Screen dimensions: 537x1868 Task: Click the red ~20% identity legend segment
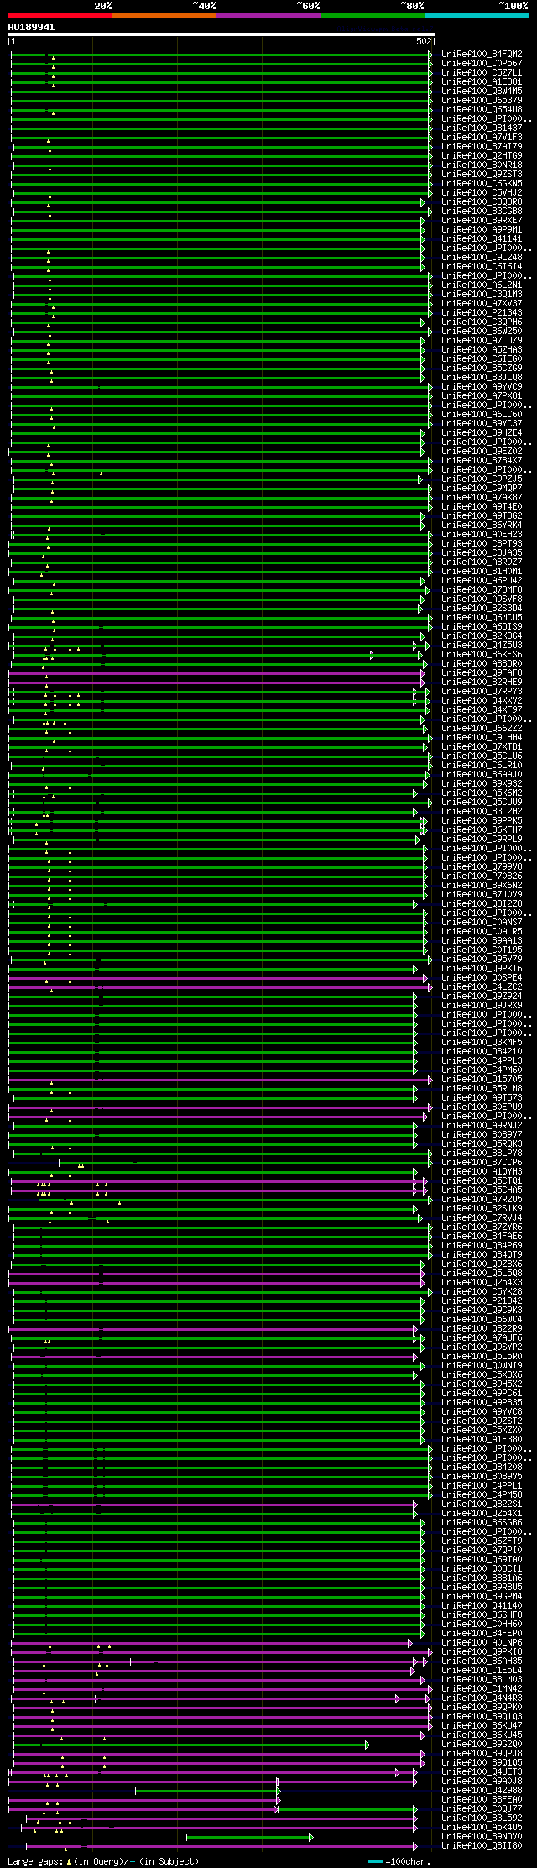tap(60, 14)
